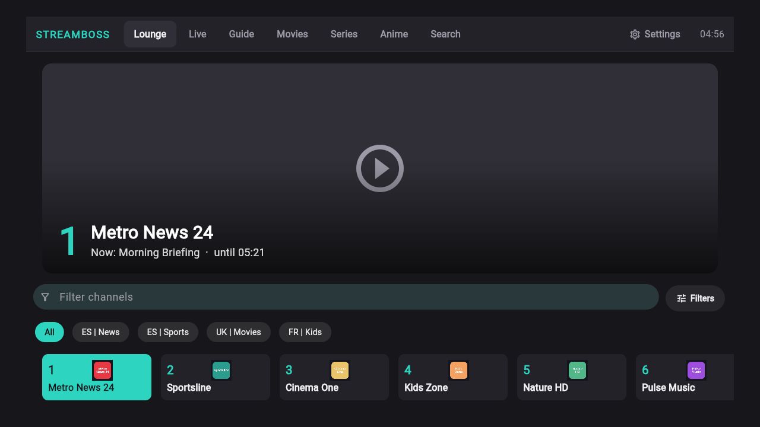Viewport: 760px width, 427px height.
Task: Filter by the ES | Sports chip
Action: tap(168, 332)
